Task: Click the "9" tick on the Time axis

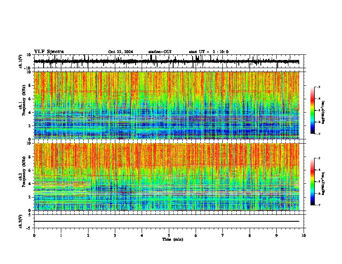Action: [276, 236]
